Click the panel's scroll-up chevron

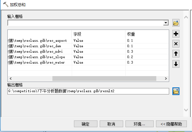(x=186, y=17)
